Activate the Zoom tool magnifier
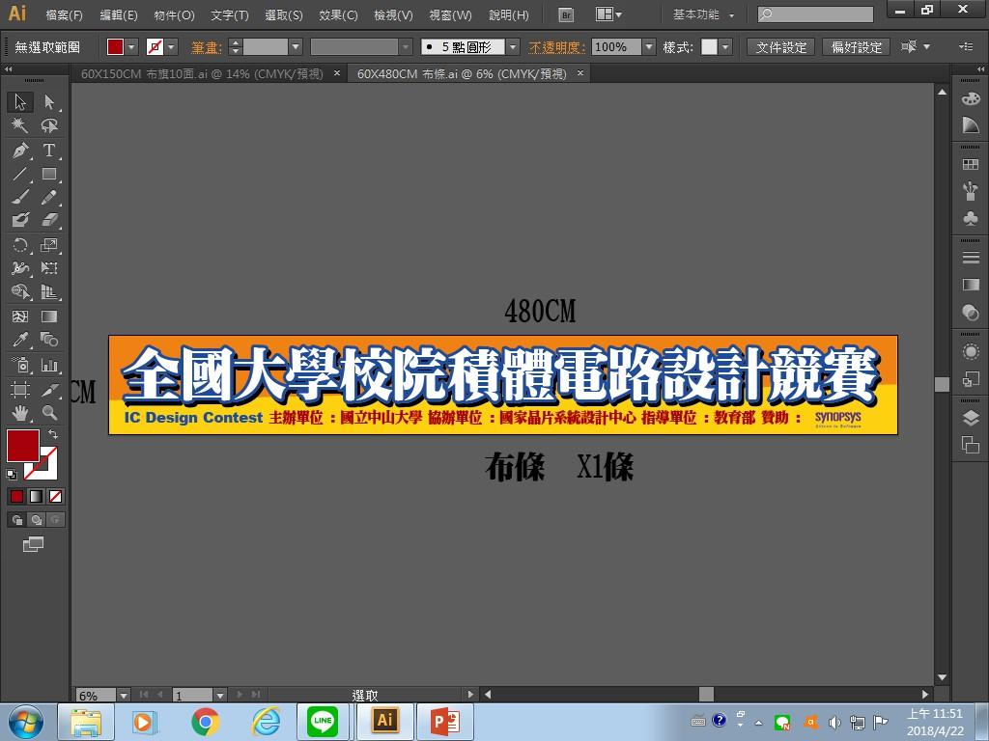 point(49,413)
